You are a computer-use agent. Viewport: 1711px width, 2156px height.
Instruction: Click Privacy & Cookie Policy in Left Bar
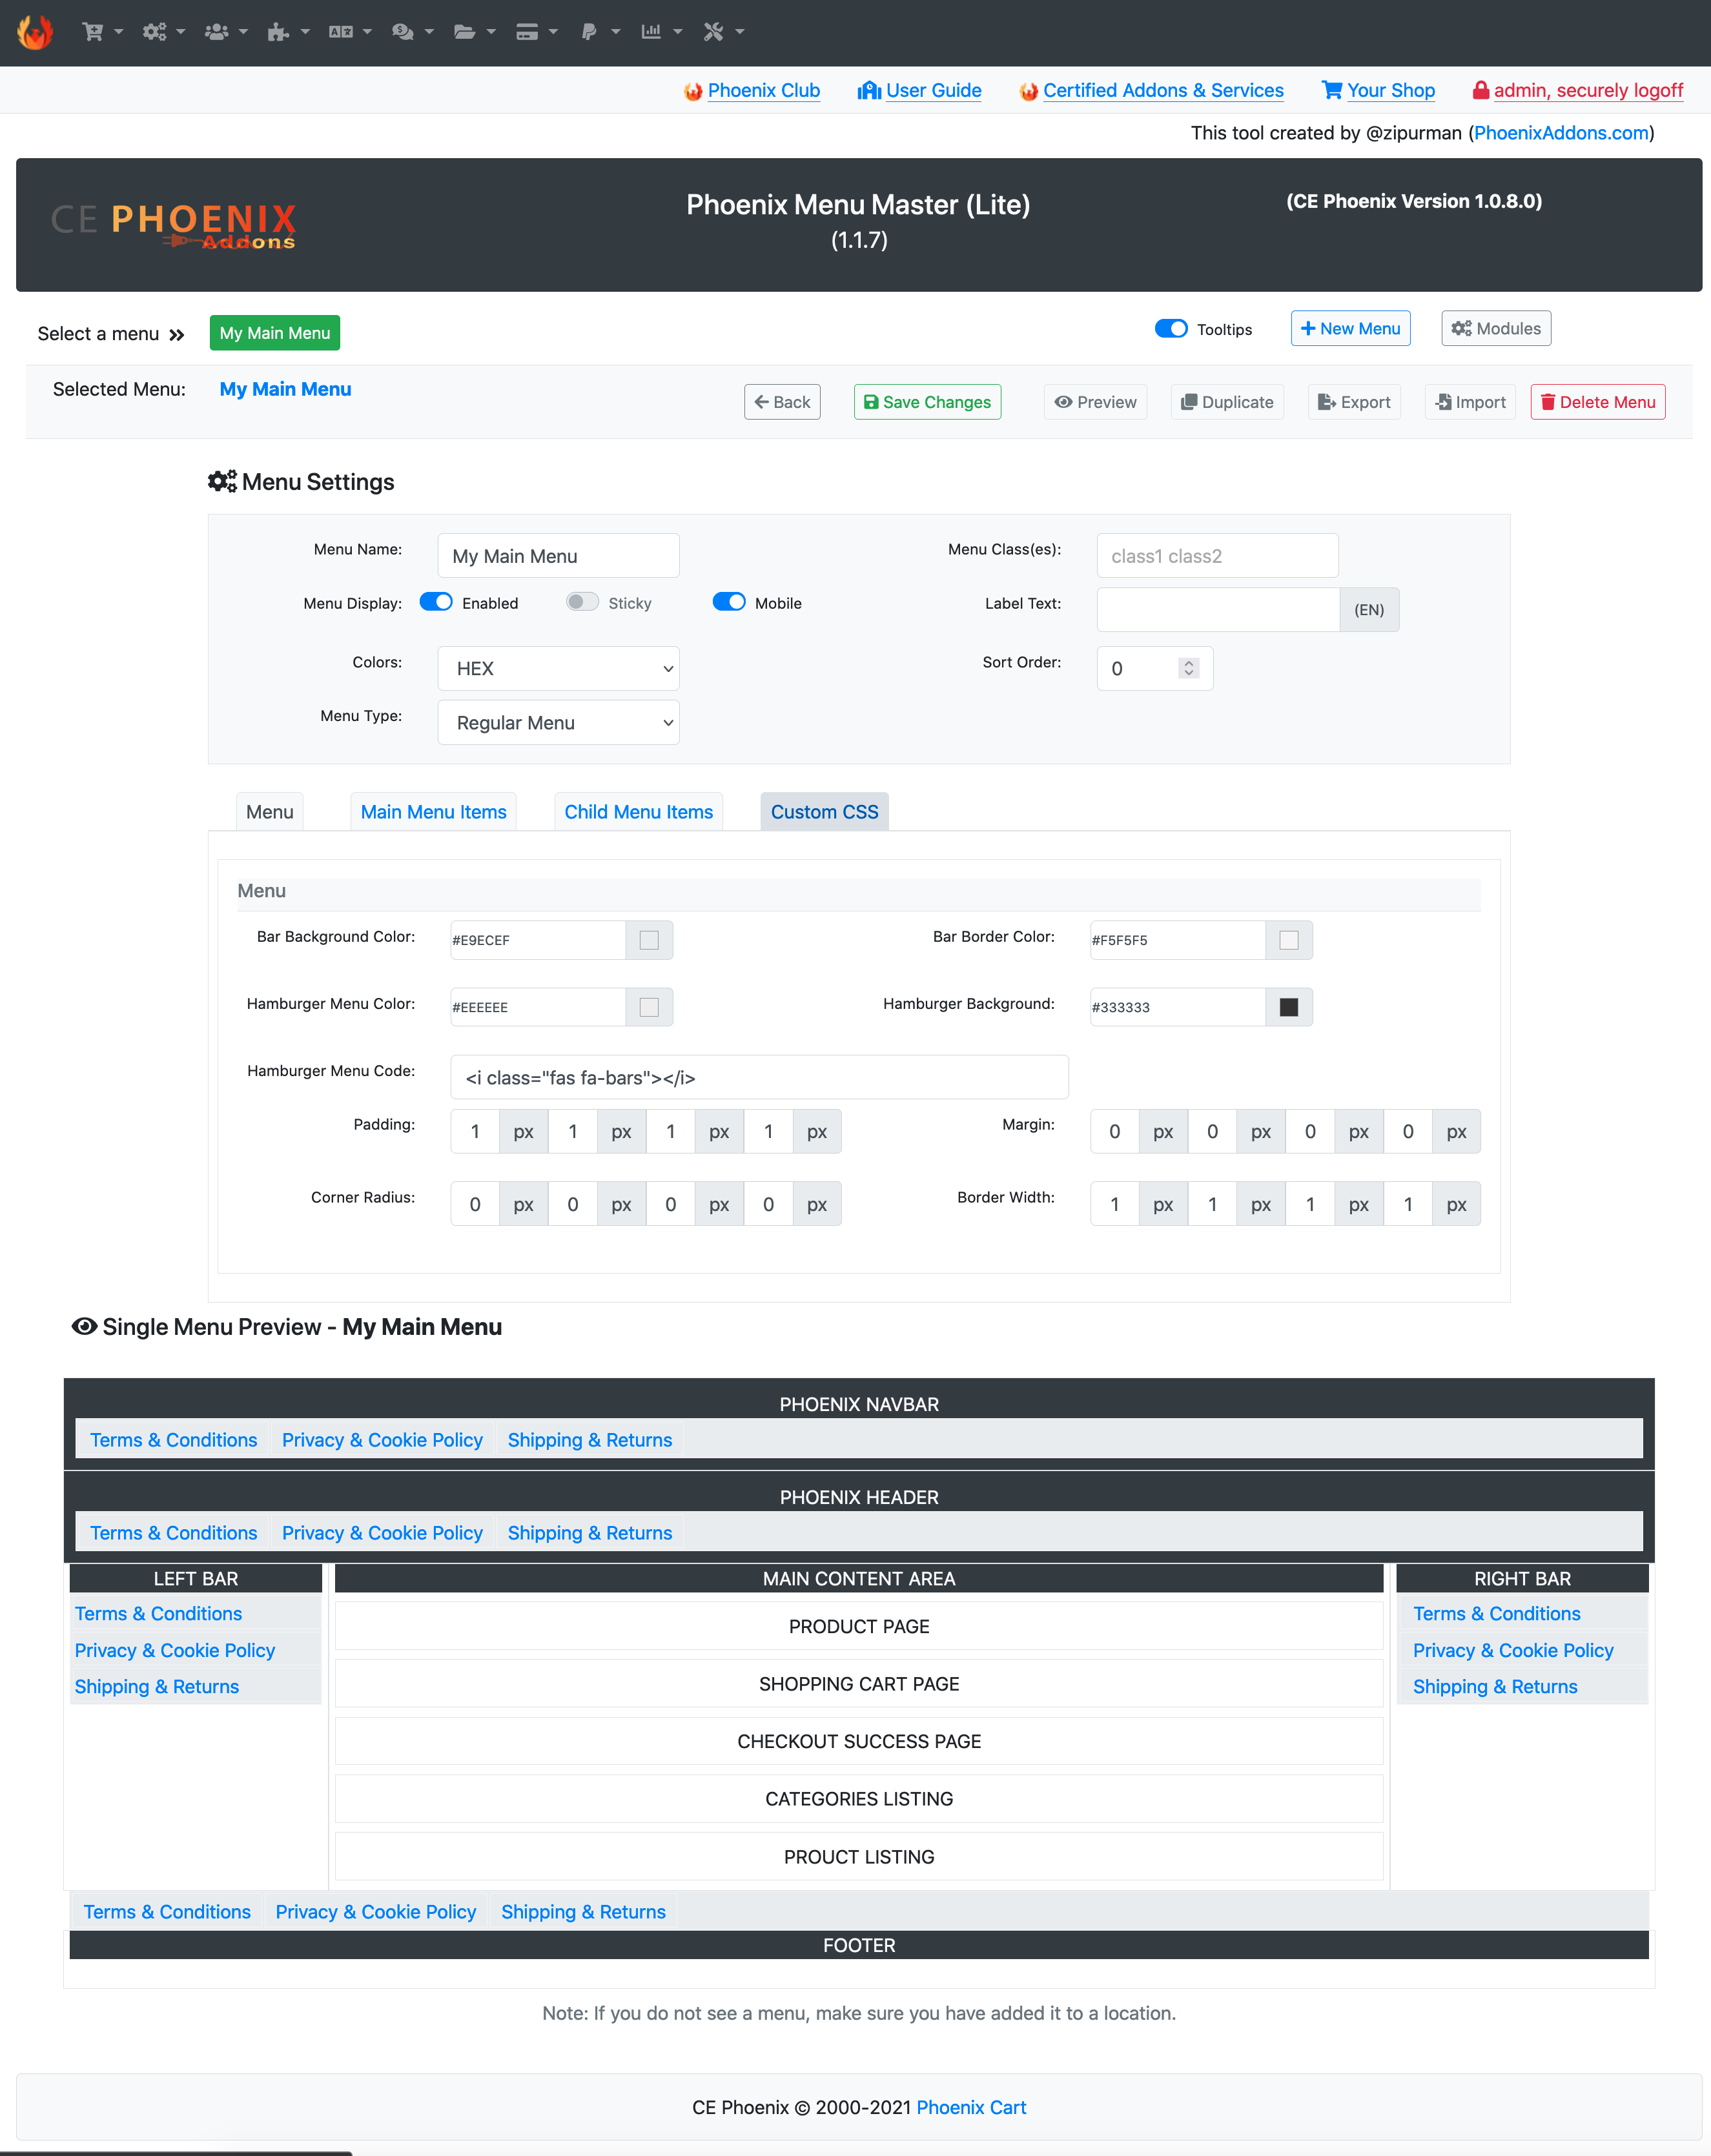pos(174,1650)
